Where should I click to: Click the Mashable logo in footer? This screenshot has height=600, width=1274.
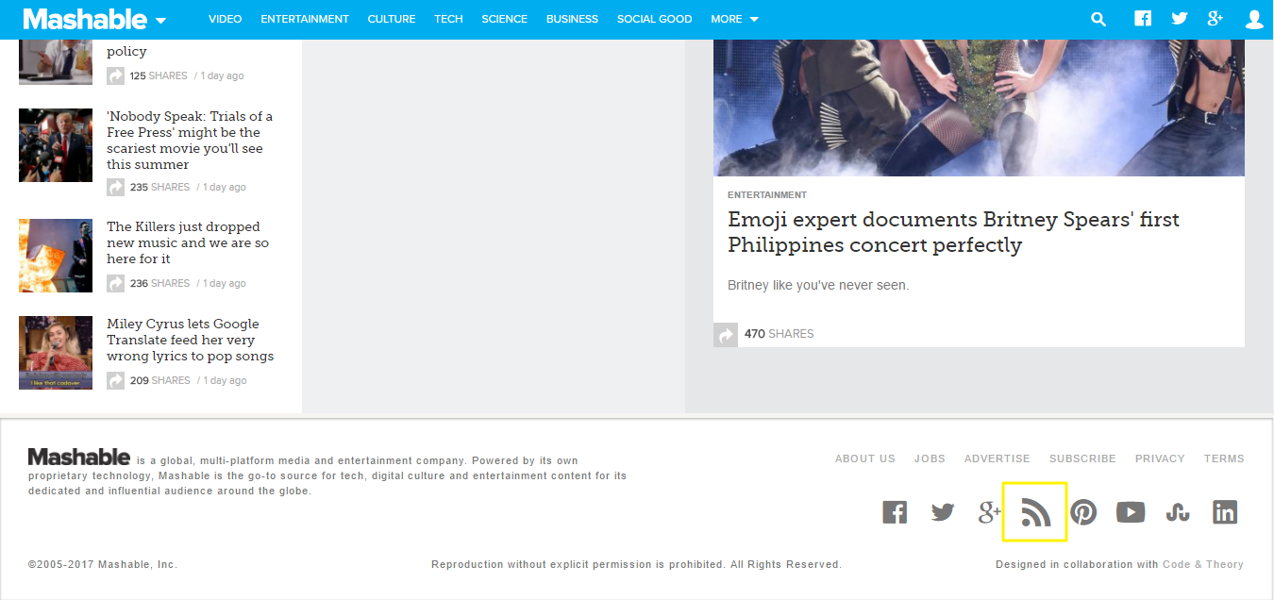[79, 458]
